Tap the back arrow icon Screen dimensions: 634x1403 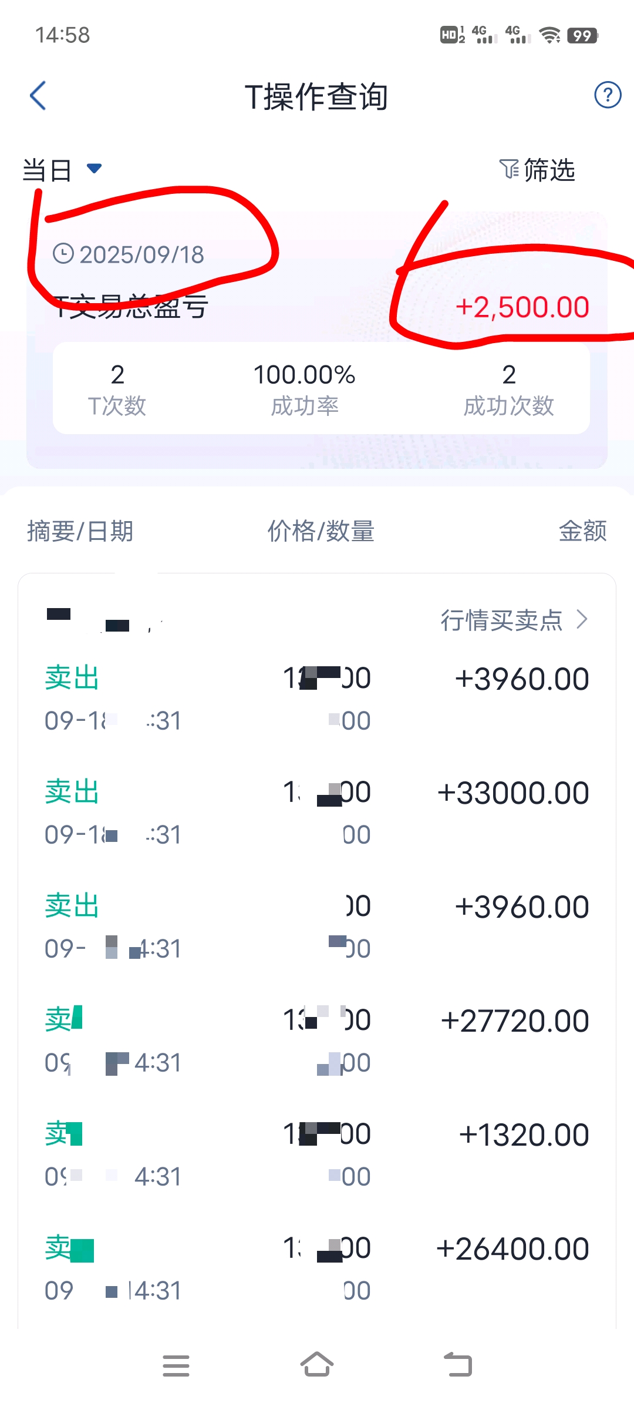tap(38, 96)
